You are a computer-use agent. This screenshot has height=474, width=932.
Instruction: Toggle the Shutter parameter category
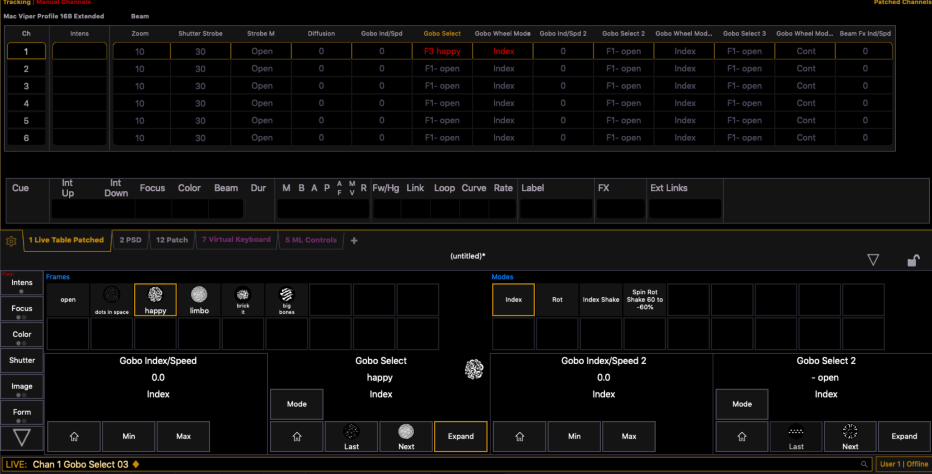(x=21, y=360)
